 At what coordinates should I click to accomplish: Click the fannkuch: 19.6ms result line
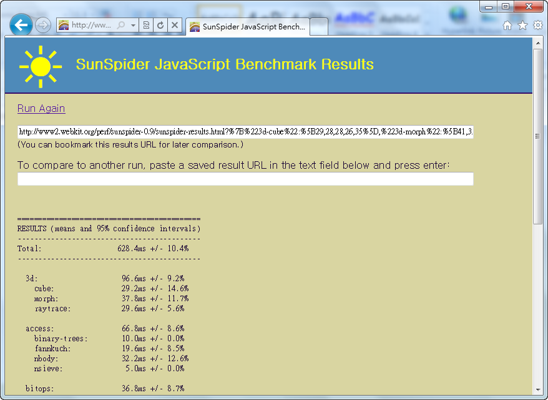109,349
